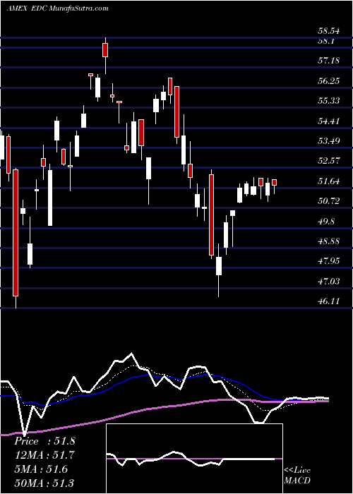Select the 51.64 price level label

(329, 181)
